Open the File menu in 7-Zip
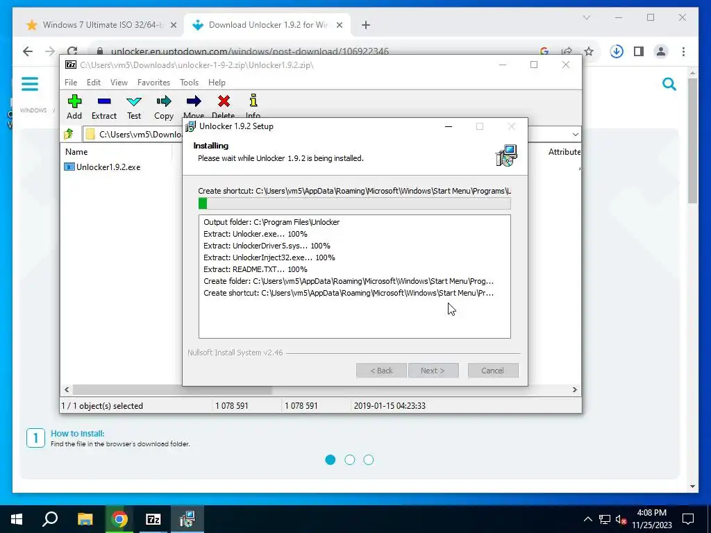 click(x=71, y=83)
